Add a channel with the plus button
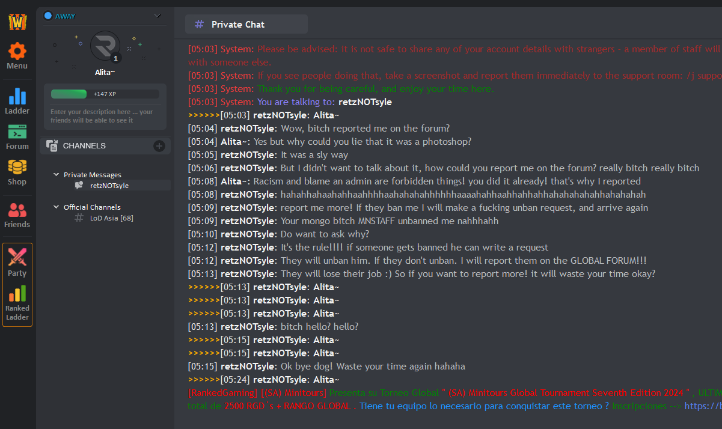 click(159, 145)
